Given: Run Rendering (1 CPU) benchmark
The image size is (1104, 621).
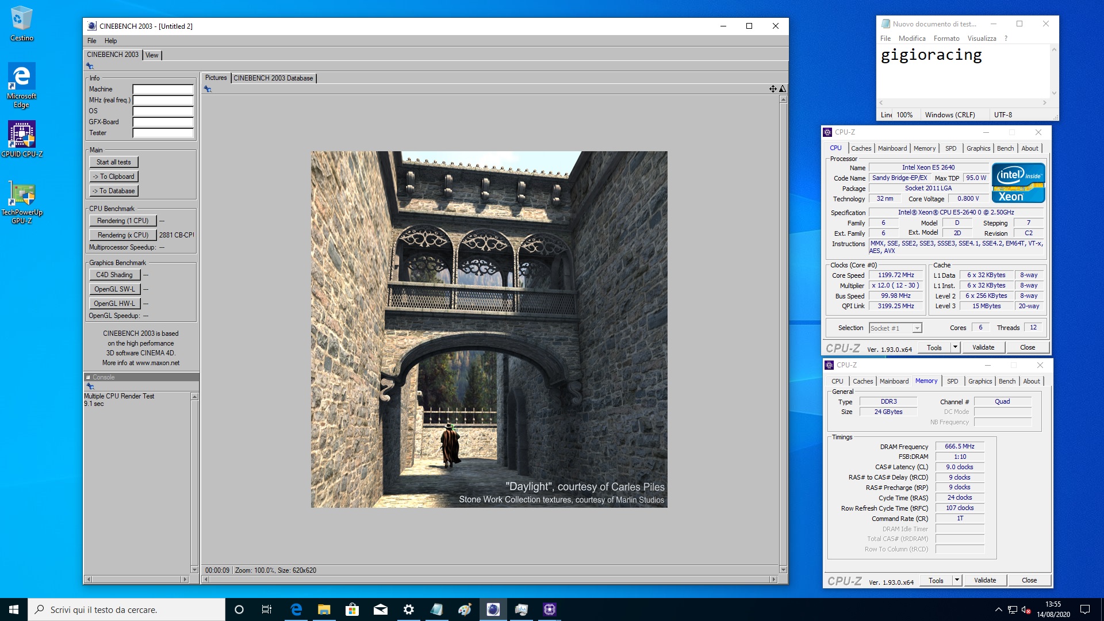Looking at the screenshot, I should (122, 221).
